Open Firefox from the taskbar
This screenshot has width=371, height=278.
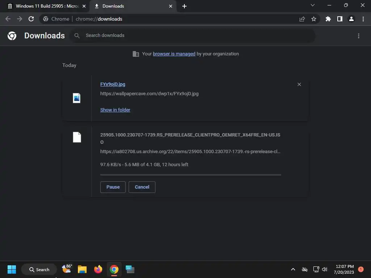98,269
